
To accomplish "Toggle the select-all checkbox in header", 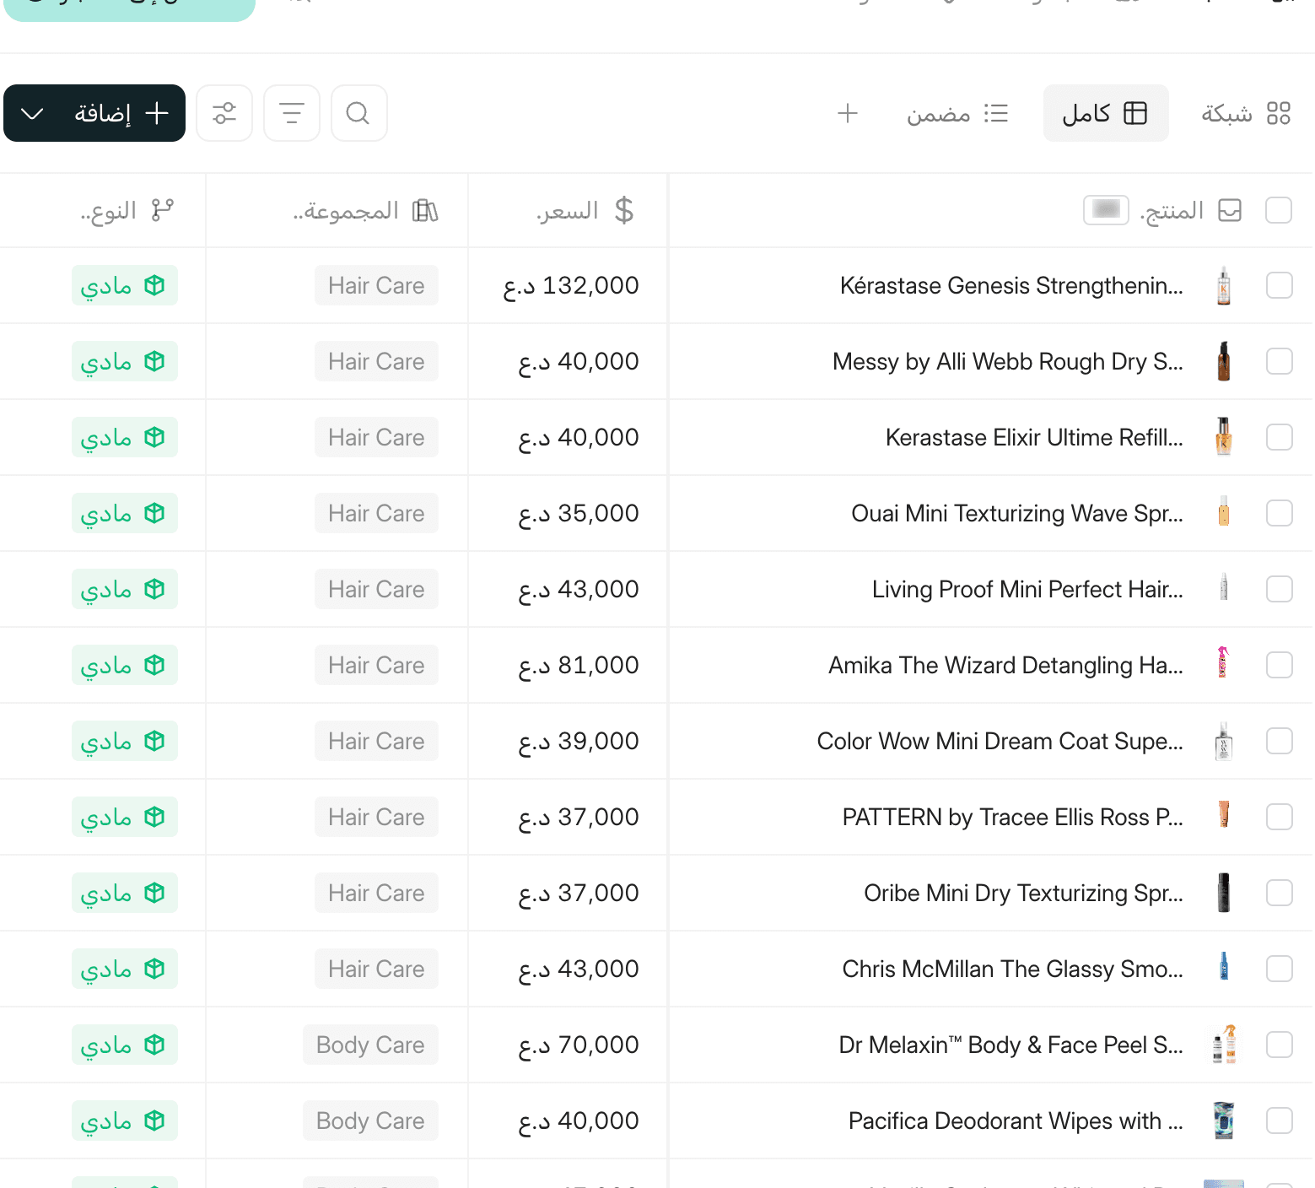I will click(x=1279, y=210).
